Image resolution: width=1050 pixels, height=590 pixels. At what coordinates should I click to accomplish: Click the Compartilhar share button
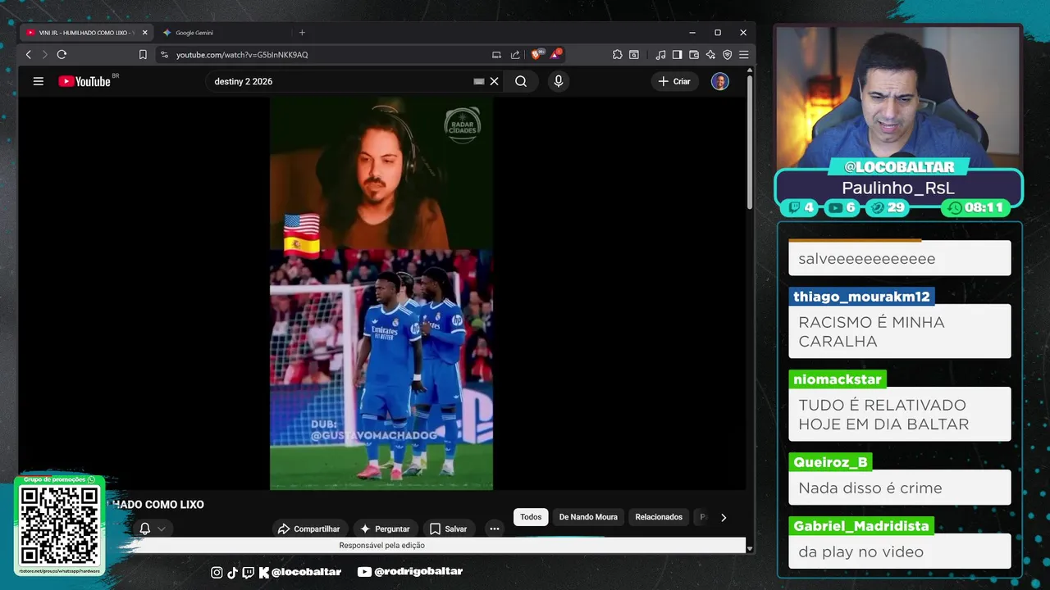coord(309,529)
